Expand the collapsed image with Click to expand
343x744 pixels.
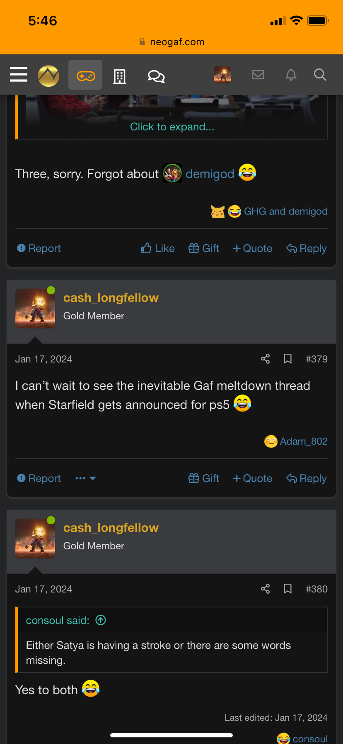(x=172, y=127)
